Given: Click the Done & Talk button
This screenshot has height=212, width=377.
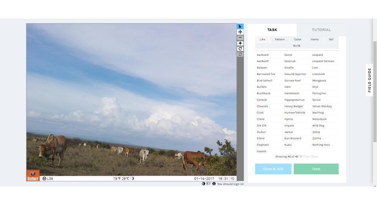Looking at the screenshot, I should coord(273,169).
